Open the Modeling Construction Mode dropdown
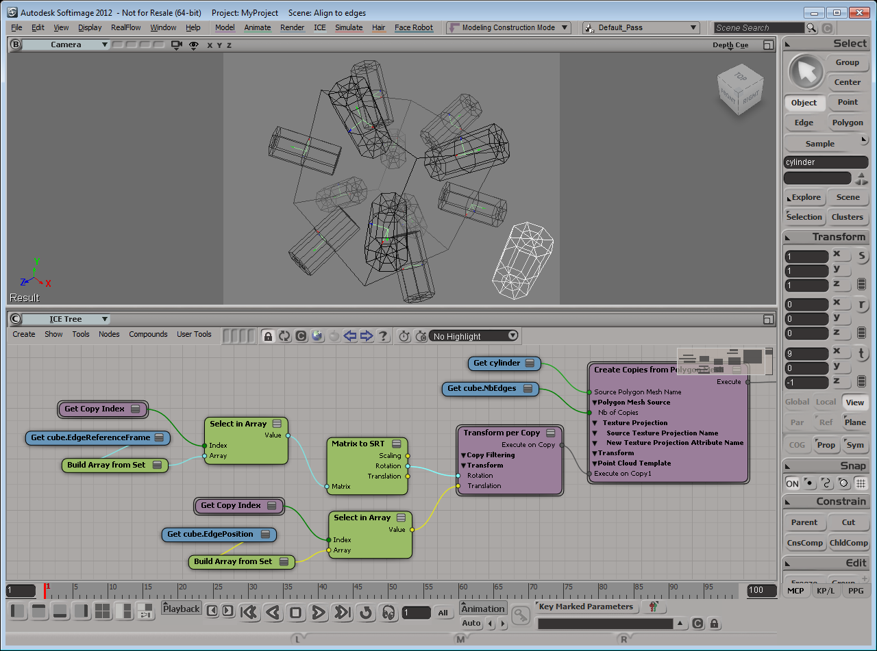The width and height of the screenshot is (877, 651). (x=508, y=28)
